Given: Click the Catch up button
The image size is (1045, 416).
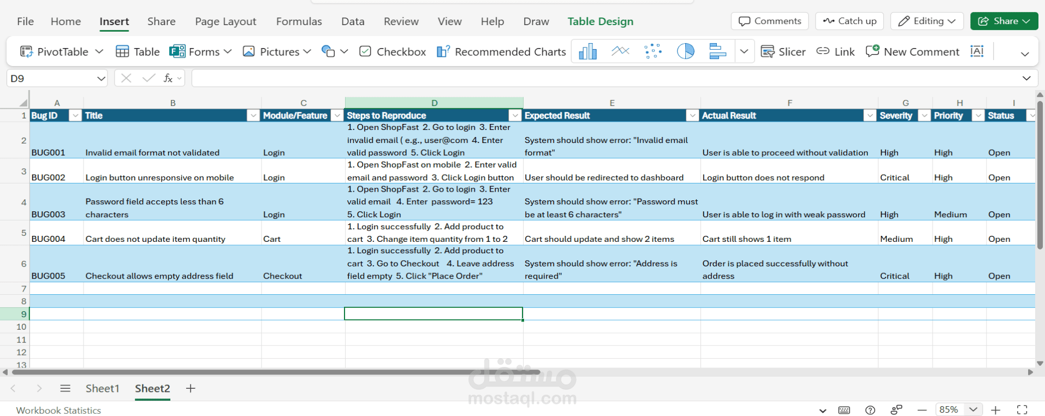Looking at the screenshot, I should 850,21.
